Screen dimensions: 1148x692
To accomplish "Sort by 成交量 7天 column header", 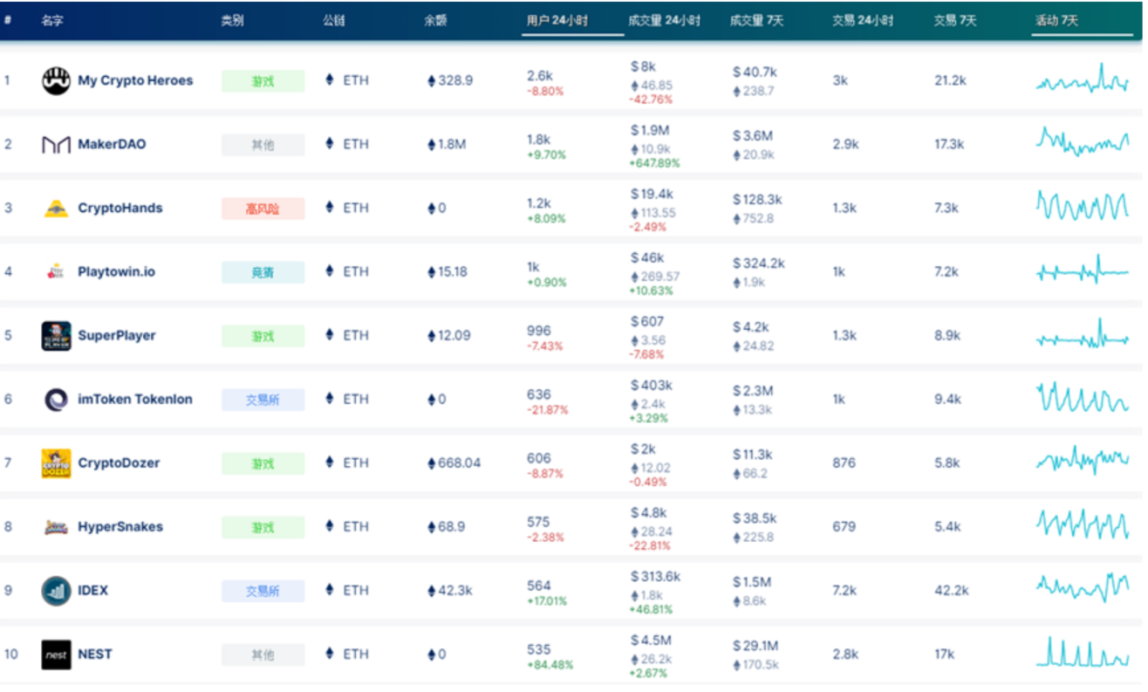I will pos(756,20).
